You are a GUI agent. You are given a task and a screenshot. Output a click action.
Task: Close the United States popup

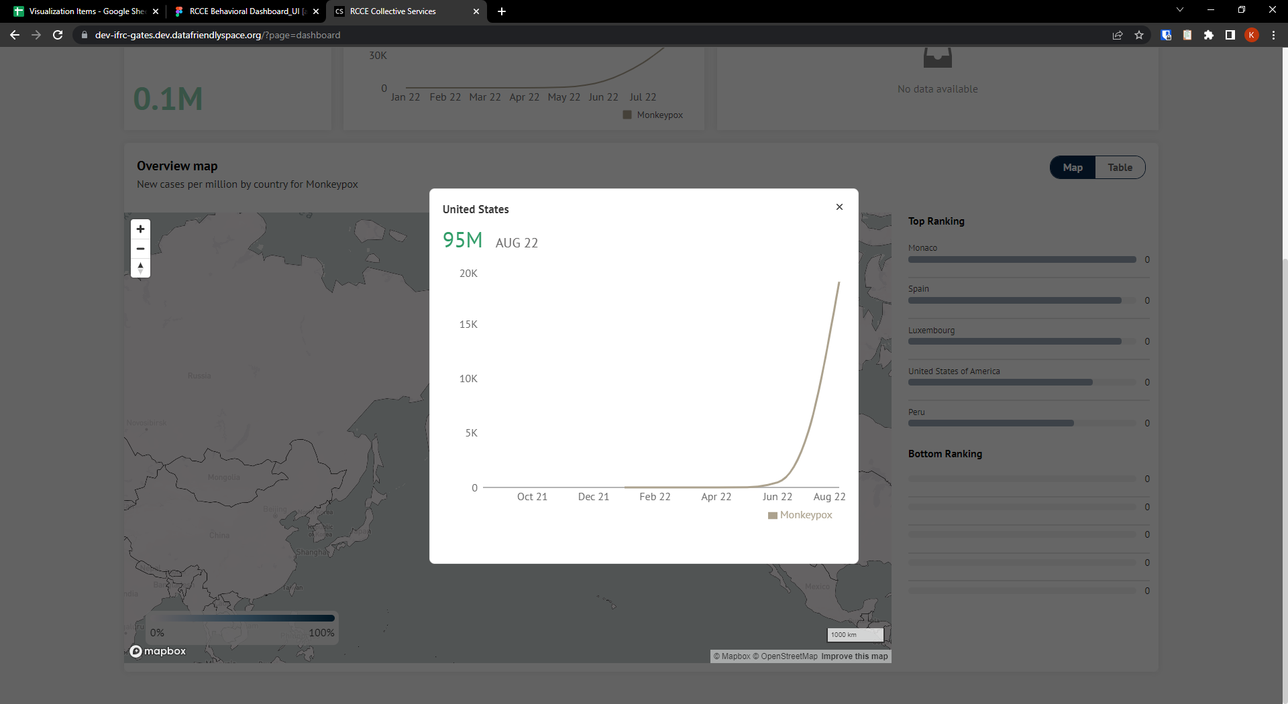click(x=839, y=207)
